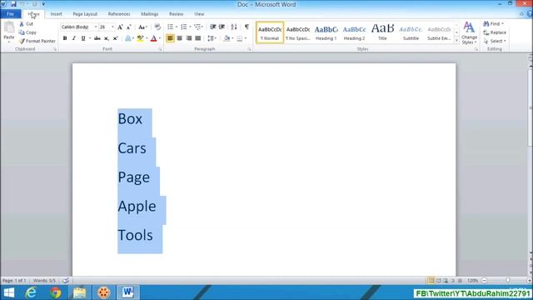533x300 pixels.
Task: Expand the font color dropdown arrow
Action: [160, 38]
